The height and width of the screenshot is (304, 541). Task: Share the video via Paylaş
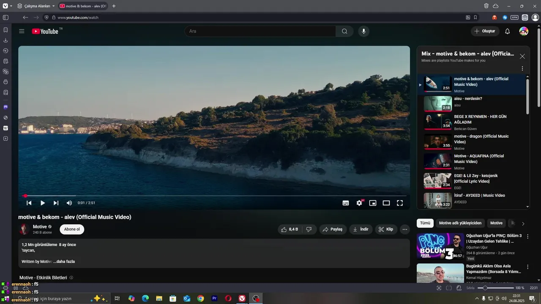point(333,229)
